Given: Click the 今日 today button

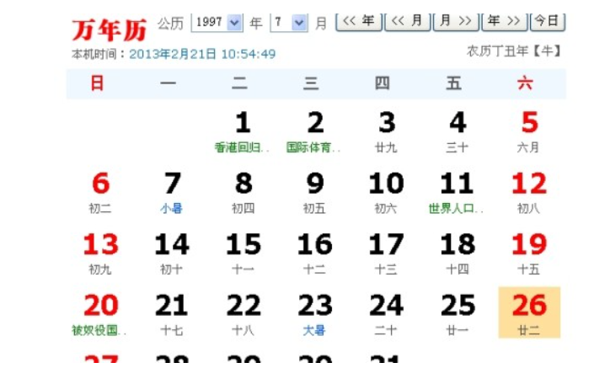Looking at the screenshot, I should coord(548,22).
